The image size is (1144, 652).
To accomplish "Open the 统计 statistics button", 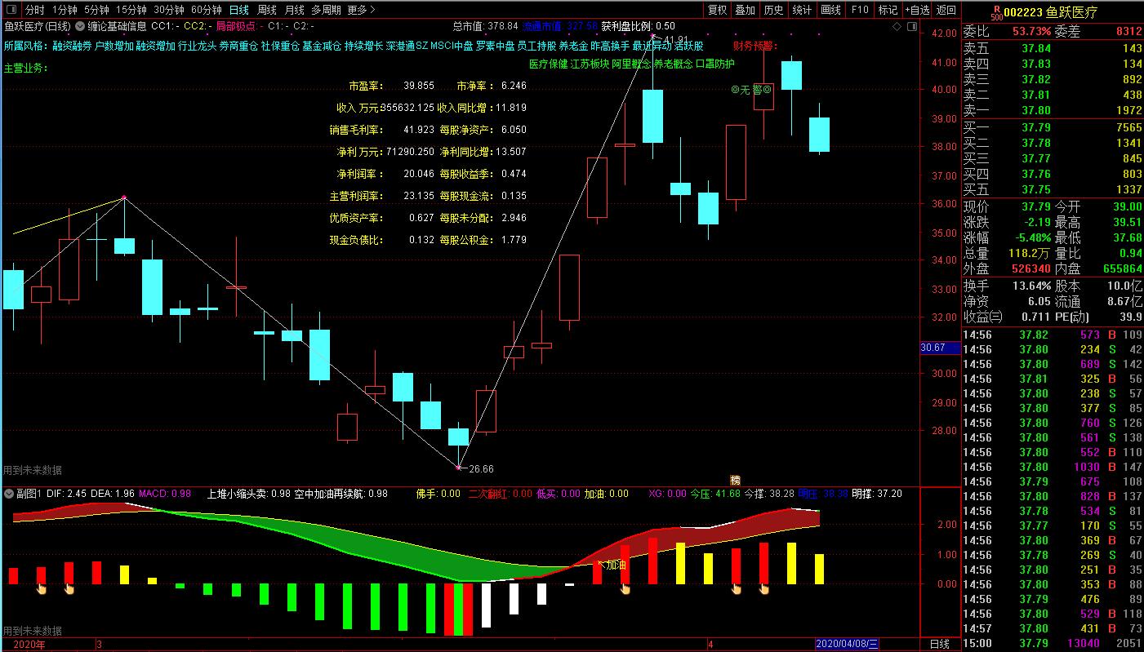I will click(802, 10).
